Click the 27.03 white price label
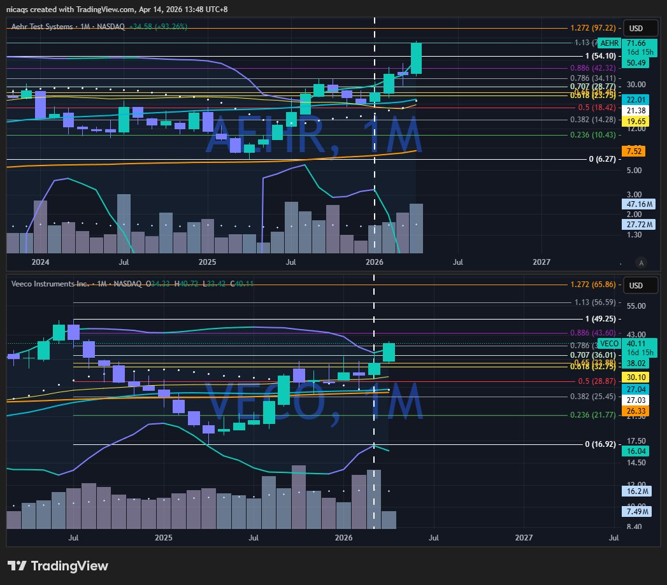 coord(636,400)
